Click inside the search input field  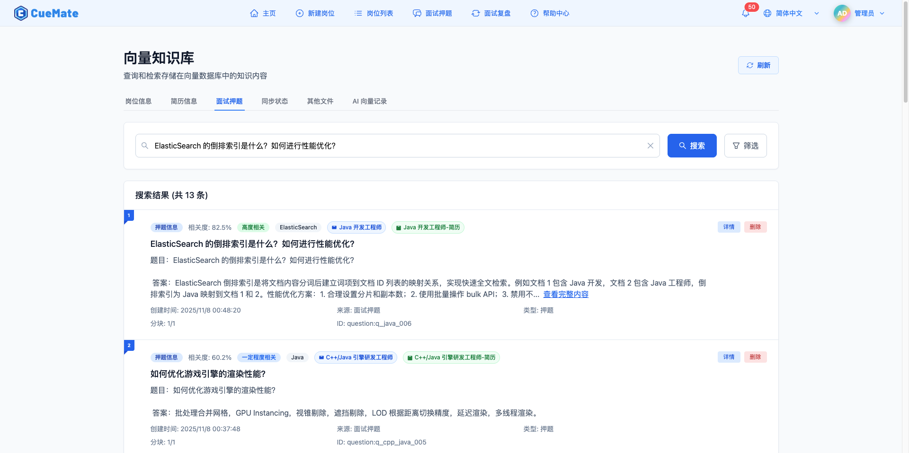click(379, 146)
